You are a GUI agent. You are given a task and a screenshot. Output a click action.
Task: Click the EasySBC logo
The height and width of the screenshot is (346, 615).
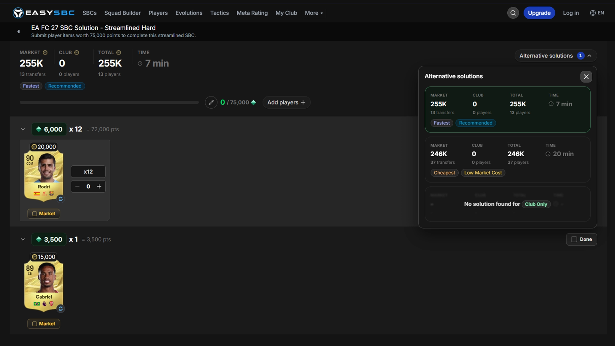point(44,13)
